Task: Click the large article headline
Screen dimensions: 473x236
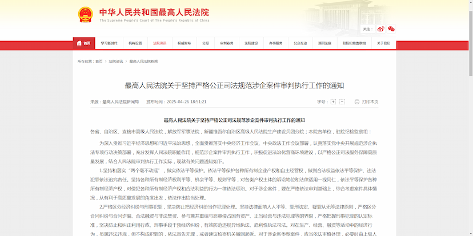Action: point(234,86)
